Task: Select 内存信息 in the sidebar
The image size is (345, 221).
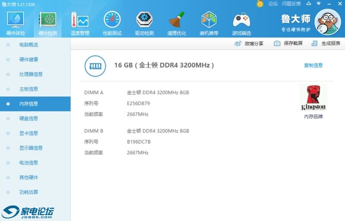Action: pyautogui.click(x=35, y=104)
